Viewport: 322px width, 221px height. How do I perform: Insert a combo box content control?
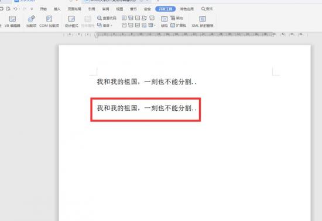(124, 25)
